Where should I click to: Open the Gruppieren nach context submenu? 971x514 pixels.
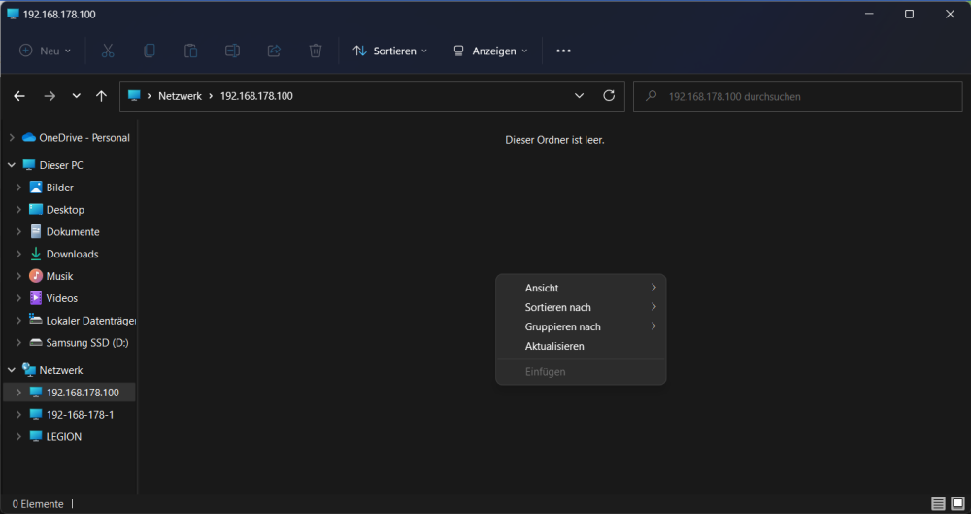581,326
